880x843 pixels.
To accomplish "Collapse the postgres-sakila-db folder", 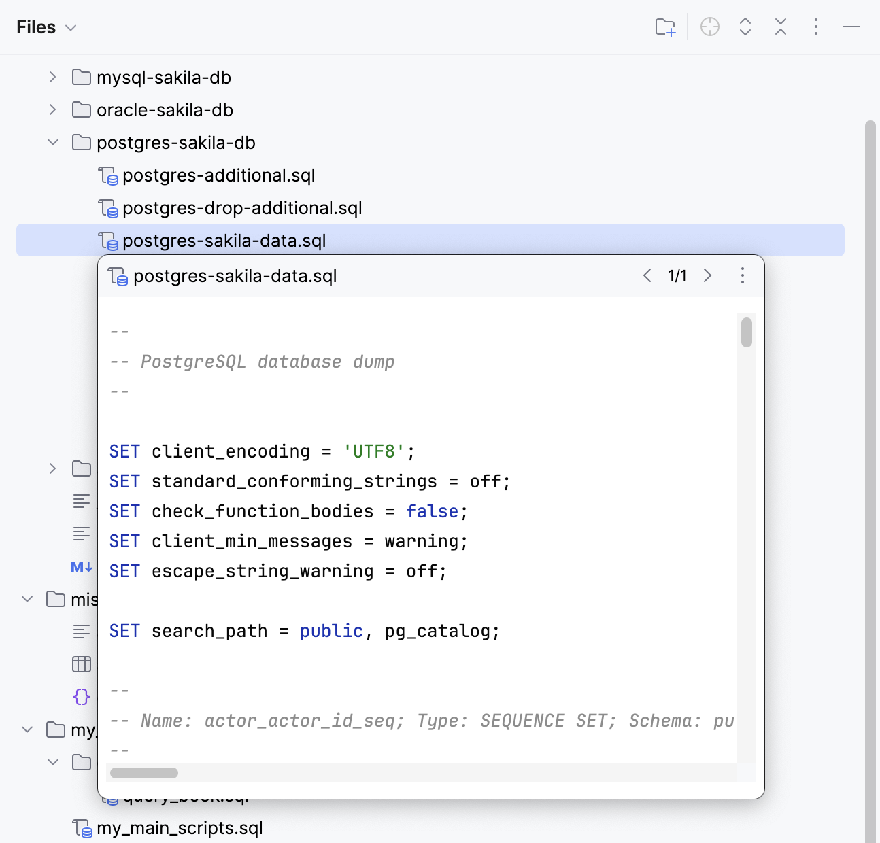I will pos(52,142).
